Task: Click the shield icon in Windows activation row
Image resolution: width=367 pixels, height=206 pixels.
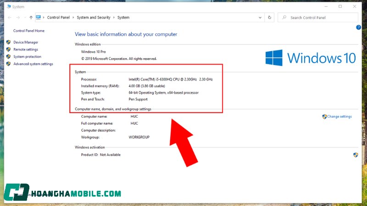Action: [356, 155]
